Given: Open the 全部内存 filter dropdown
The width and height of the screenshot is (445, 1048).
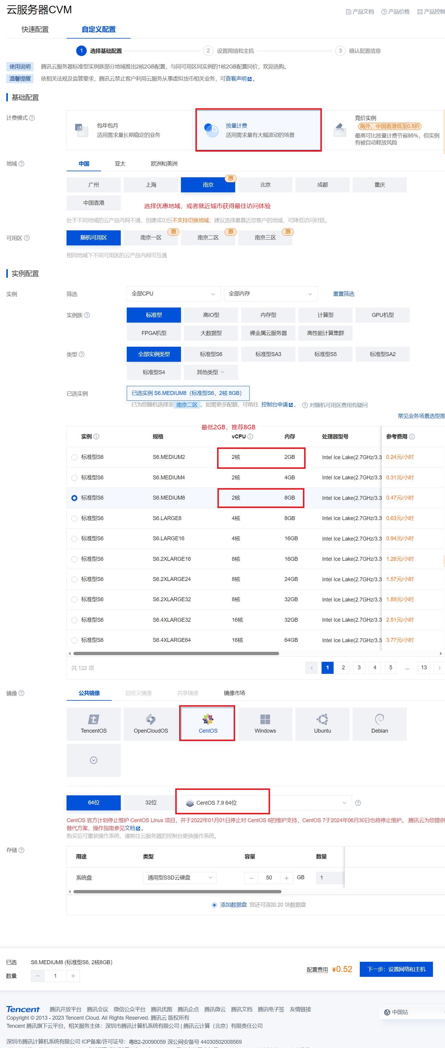Looking at the screenshot, I should 271,294.
